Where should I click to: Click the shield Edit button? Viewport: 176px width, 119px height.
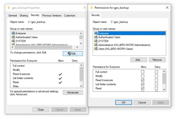pos(73,54)
